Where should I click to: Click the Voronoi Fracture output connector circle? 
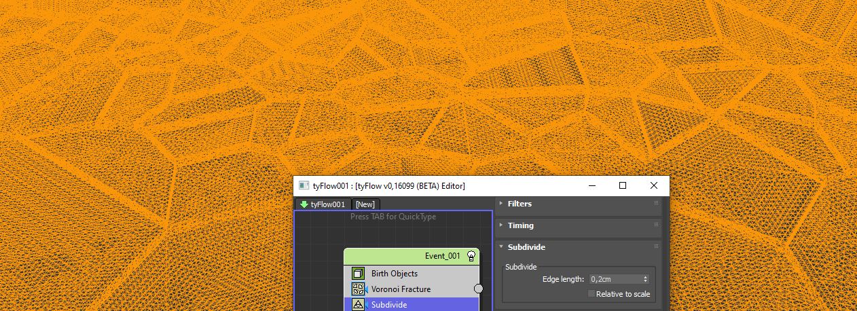click(478, 289)
